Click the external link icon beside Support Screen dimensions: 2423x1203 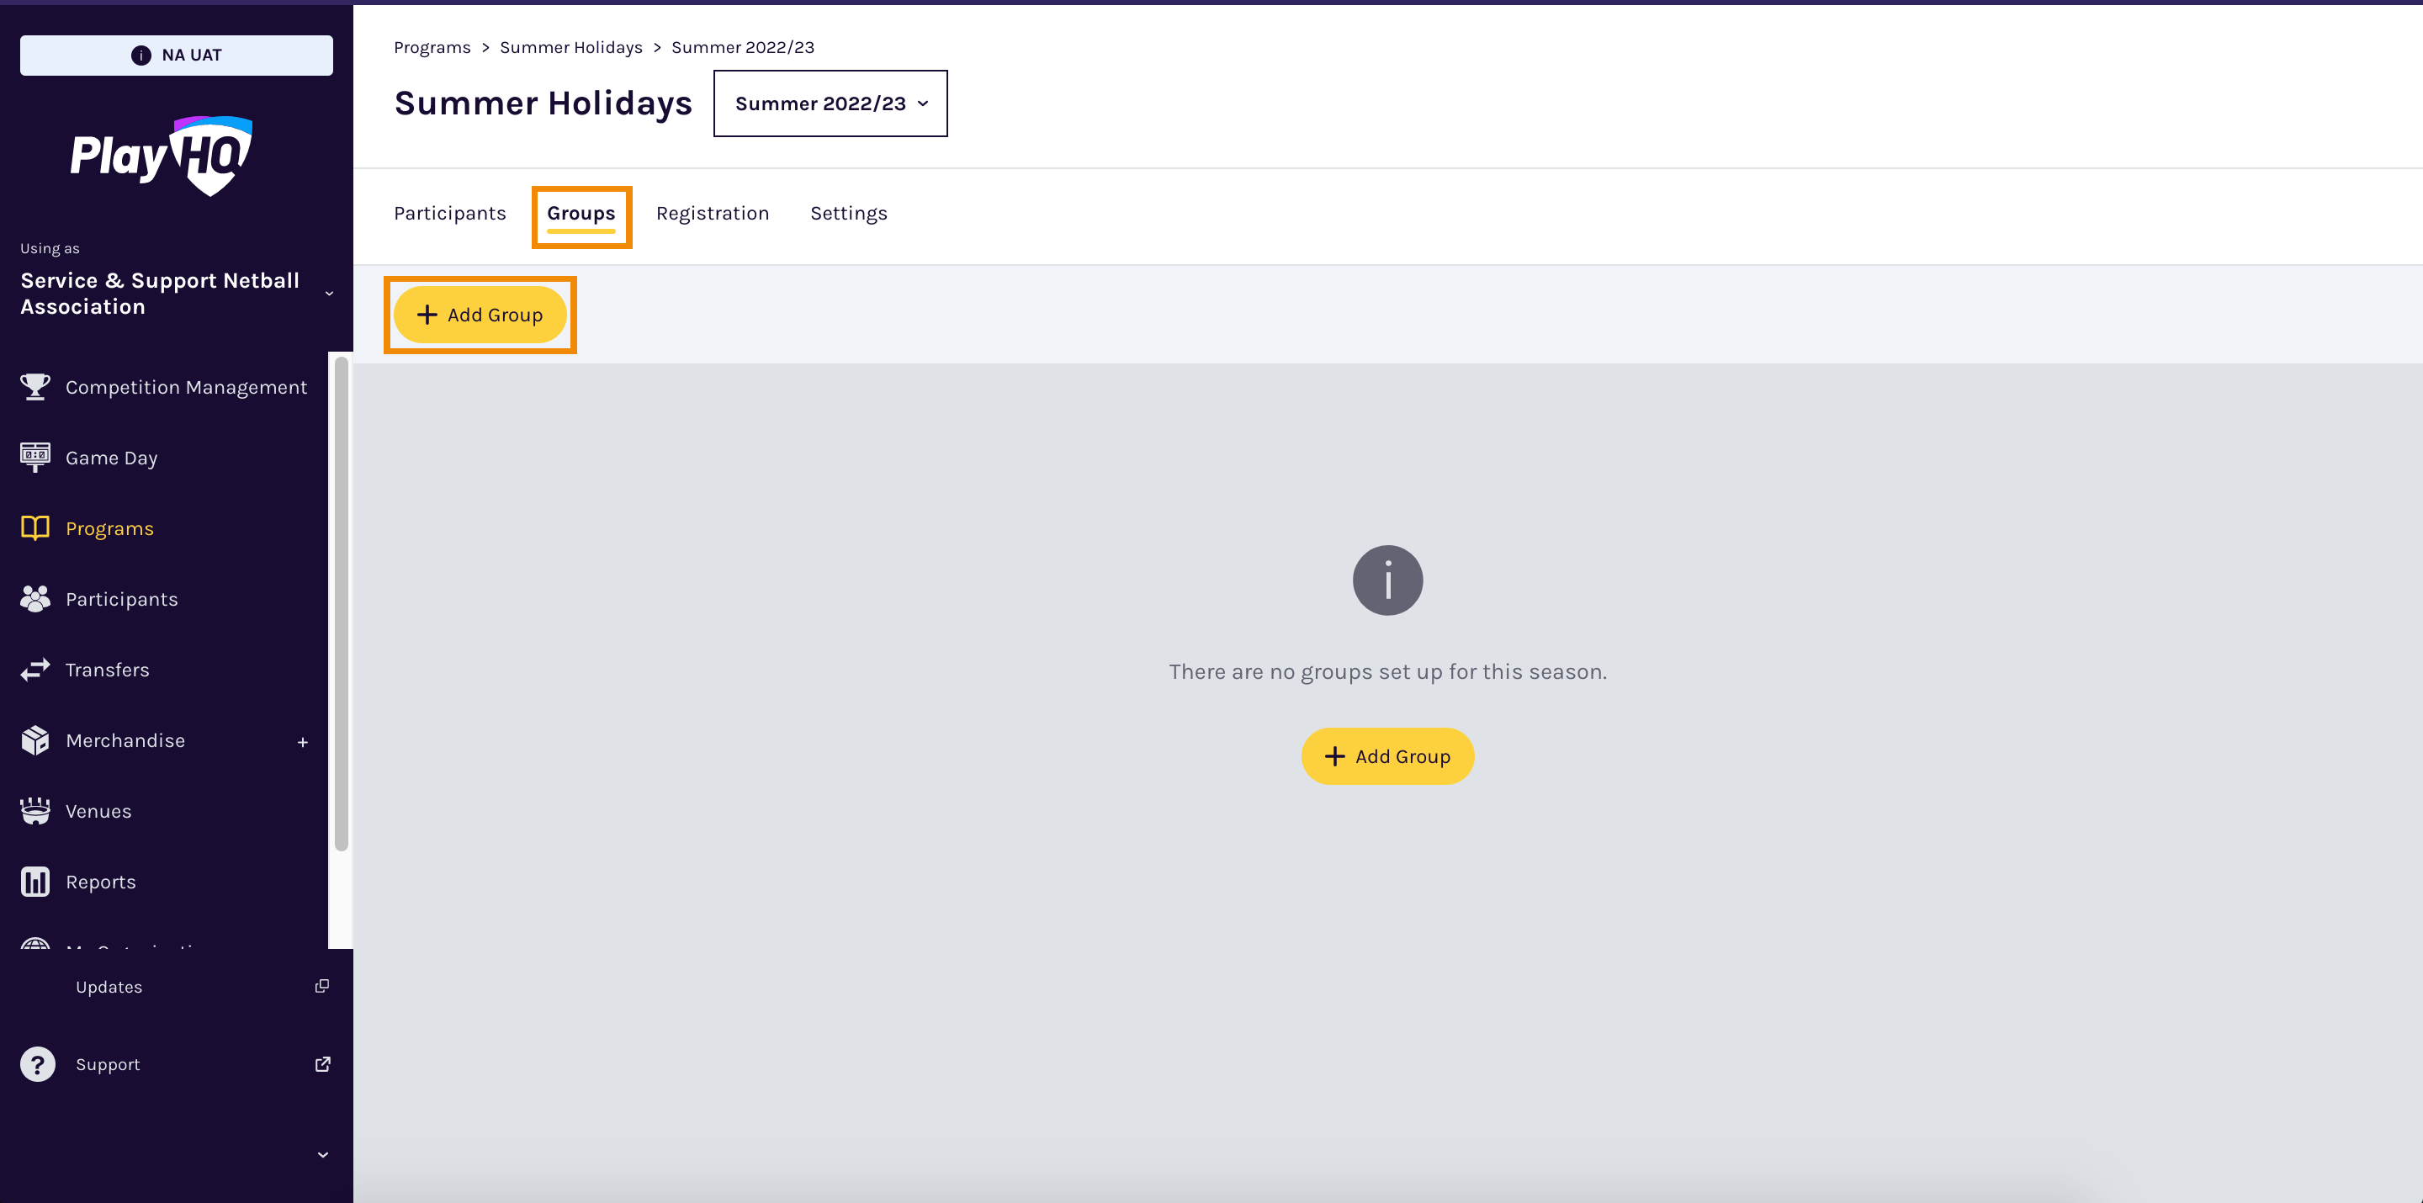pyautogui.click(x=321, y=1064)
